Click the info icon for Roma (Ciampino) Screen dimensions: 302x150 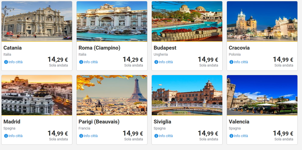81,62
